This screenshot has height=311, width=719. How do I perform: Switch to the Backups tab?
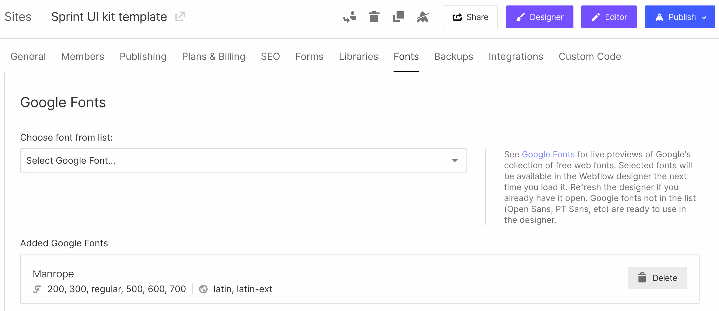coord(453,56)
